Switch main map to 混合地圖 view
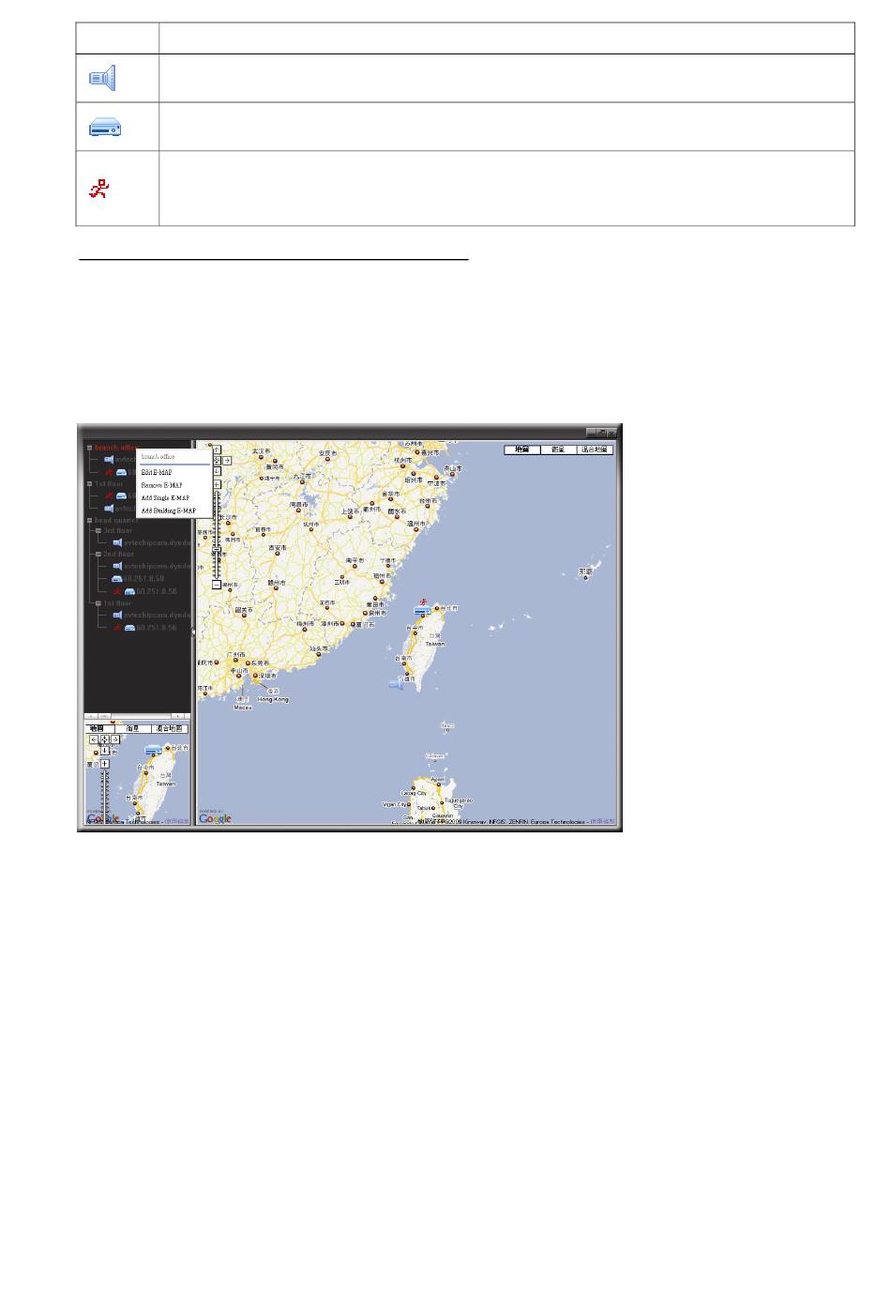The image size is (891, 1295). tap(595, 449)
